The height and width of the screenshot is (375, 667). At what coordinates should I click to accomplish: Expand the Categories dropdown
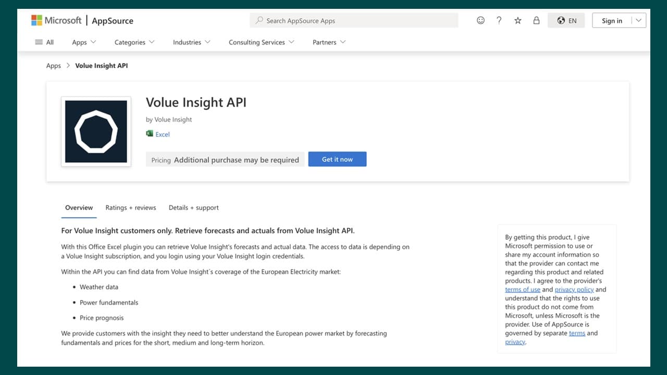pos(134,42)
